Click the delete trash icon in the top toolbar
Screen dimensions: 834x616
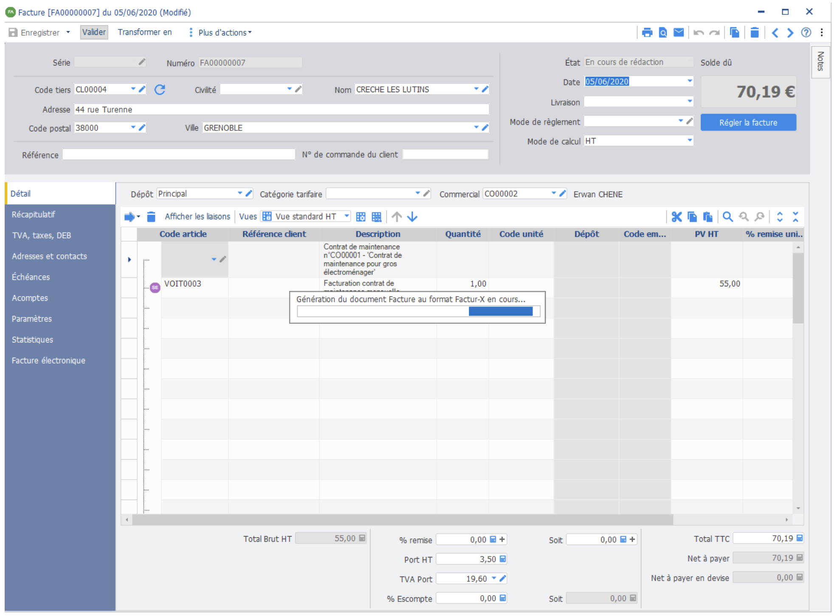click(x=754, y=33)
